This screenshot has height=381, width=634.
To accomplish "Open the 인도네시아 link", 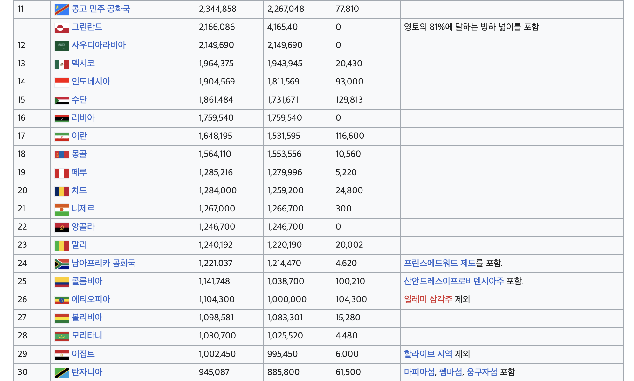I will (91, 82).
